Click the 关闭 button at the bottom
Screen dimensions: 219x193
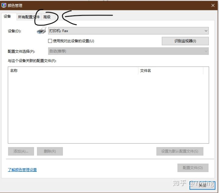click(202, 185)
